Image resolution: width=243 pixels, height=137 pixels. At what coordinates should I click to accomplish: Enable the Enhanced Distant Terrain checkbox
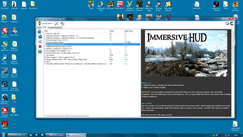[45, 40]
